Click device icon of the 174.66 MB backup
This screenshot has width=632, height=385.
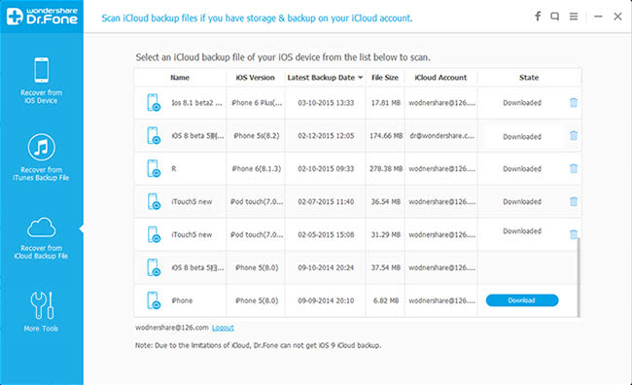click(154, 135)
